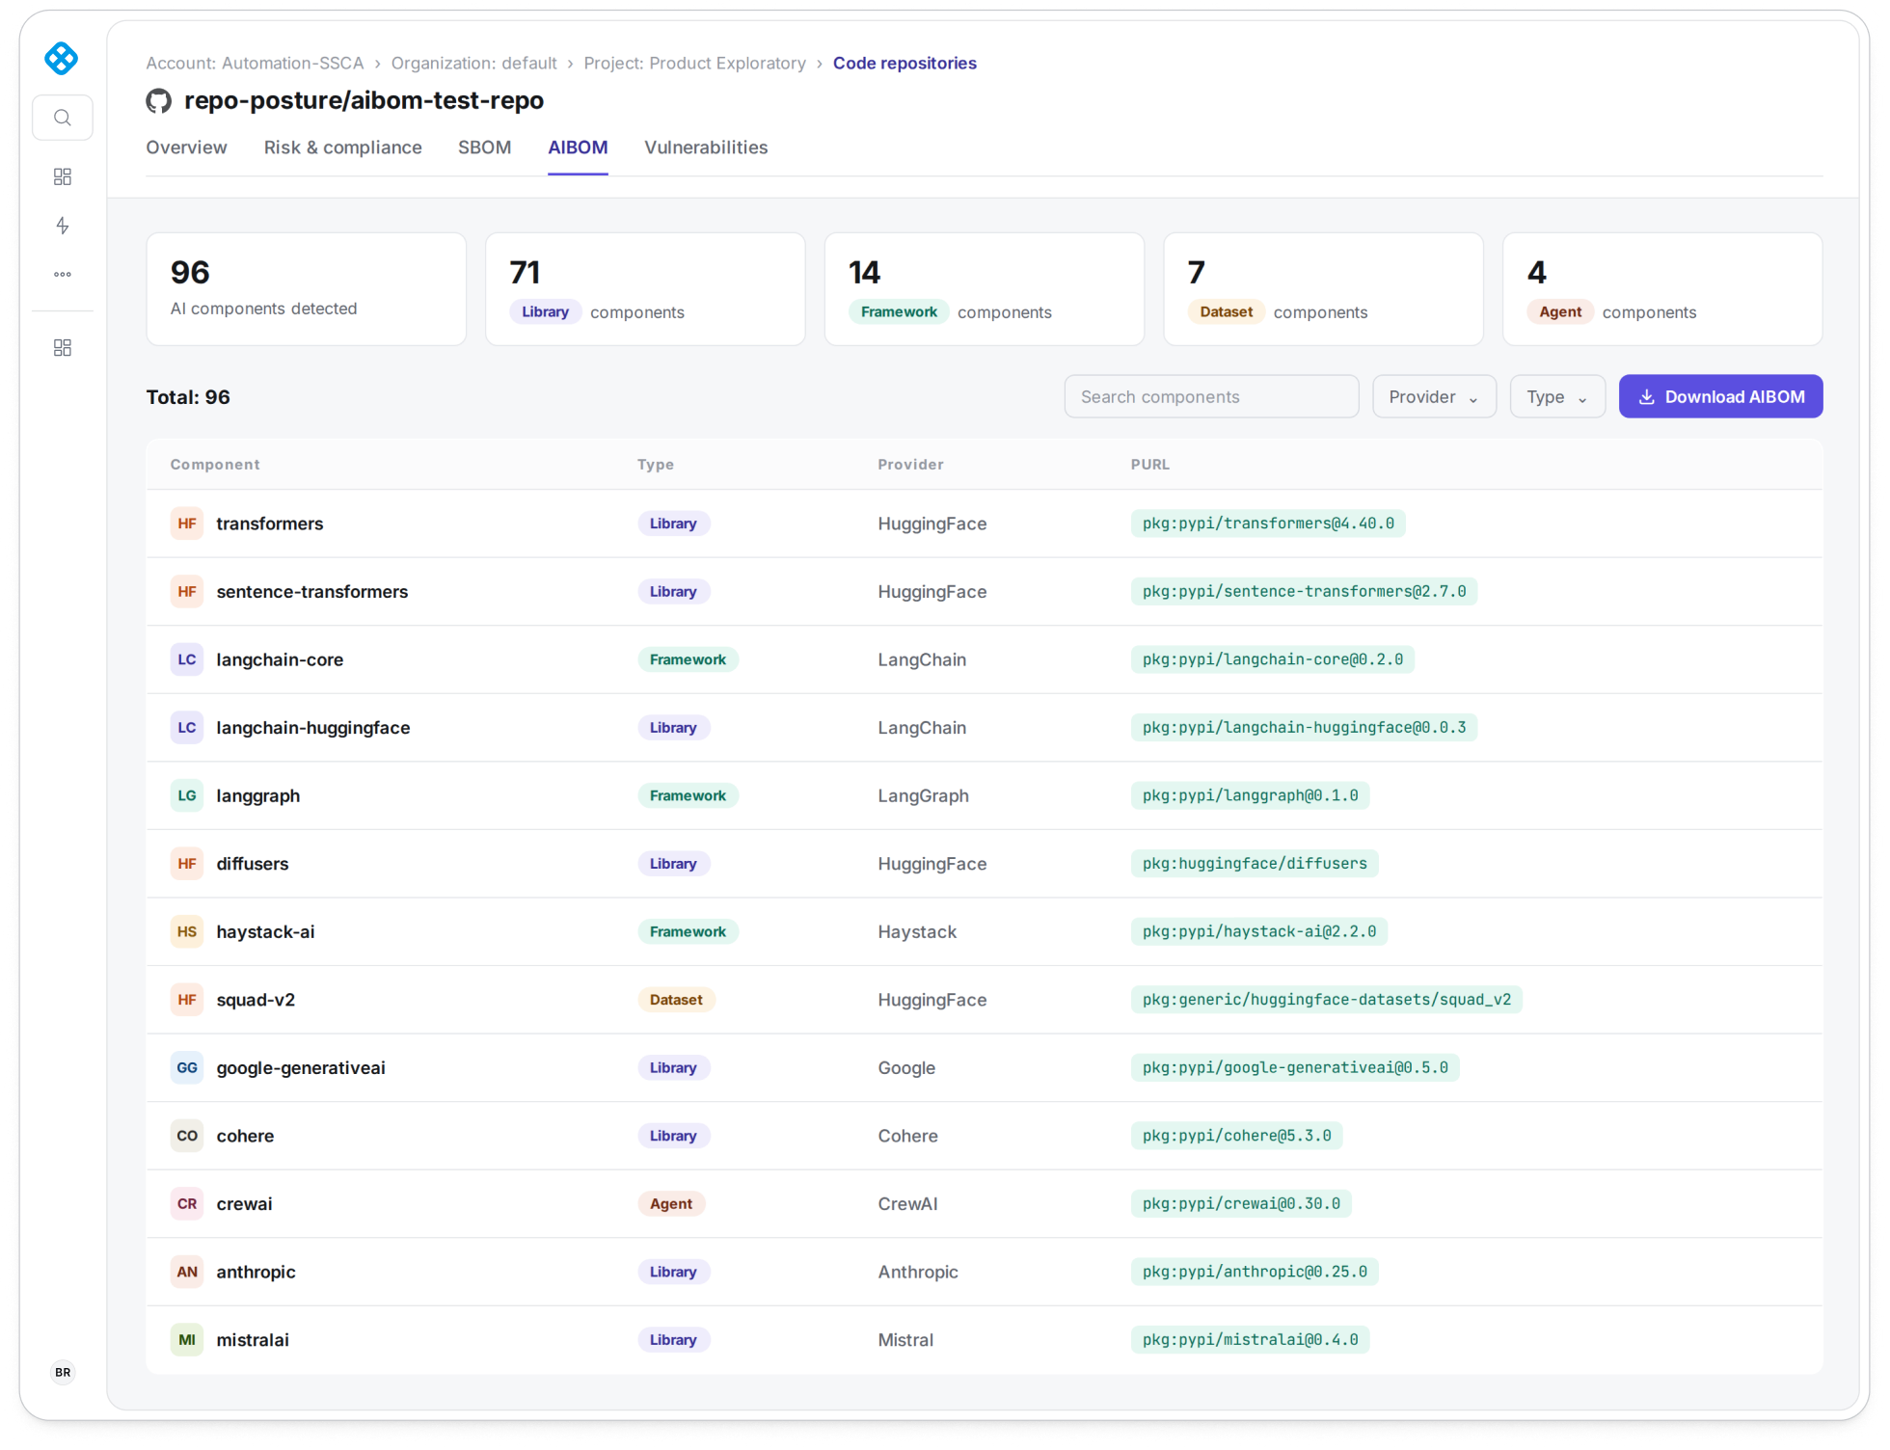Click the Framework badge for haystack-ai
Screen dimensions: 1890x1450
pos(688,931)
